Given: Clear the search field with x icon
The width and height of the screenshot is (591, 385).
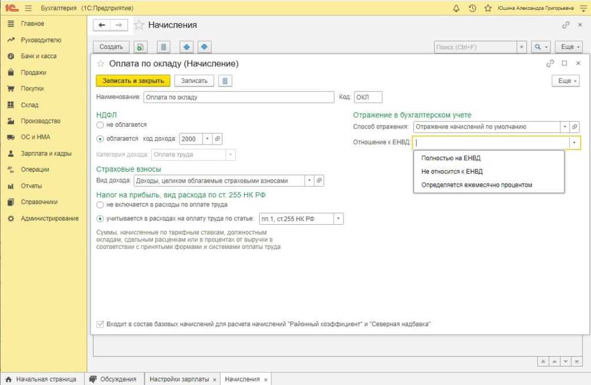Looking at the screenshot, I should (x=522, y=47).
